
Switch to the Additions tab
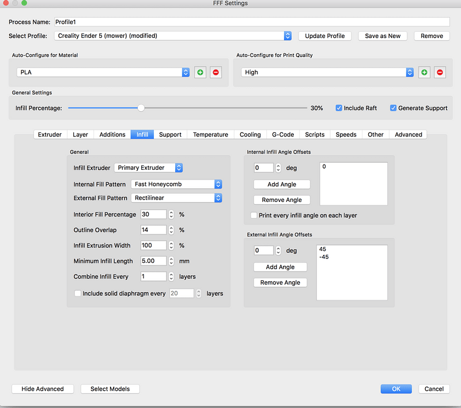112,135
